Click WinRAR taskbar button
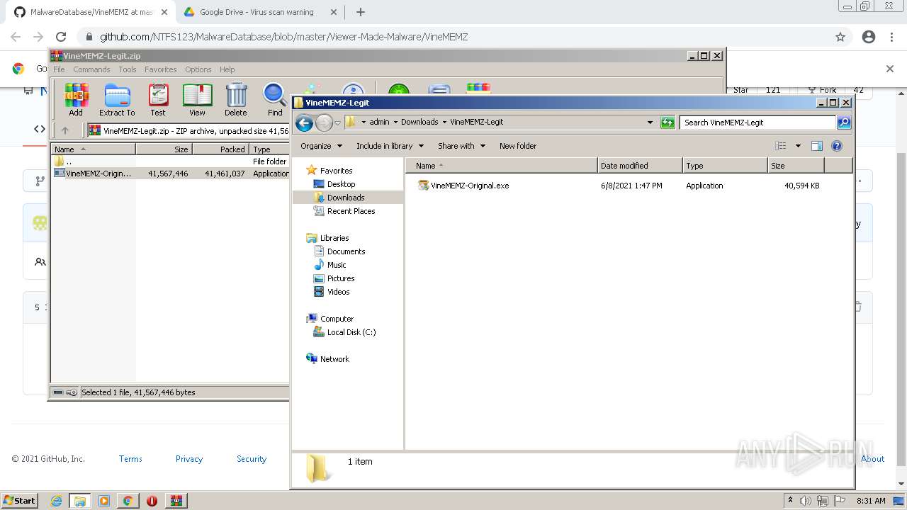Screen dimensions: 907x510 pos(176,501)
